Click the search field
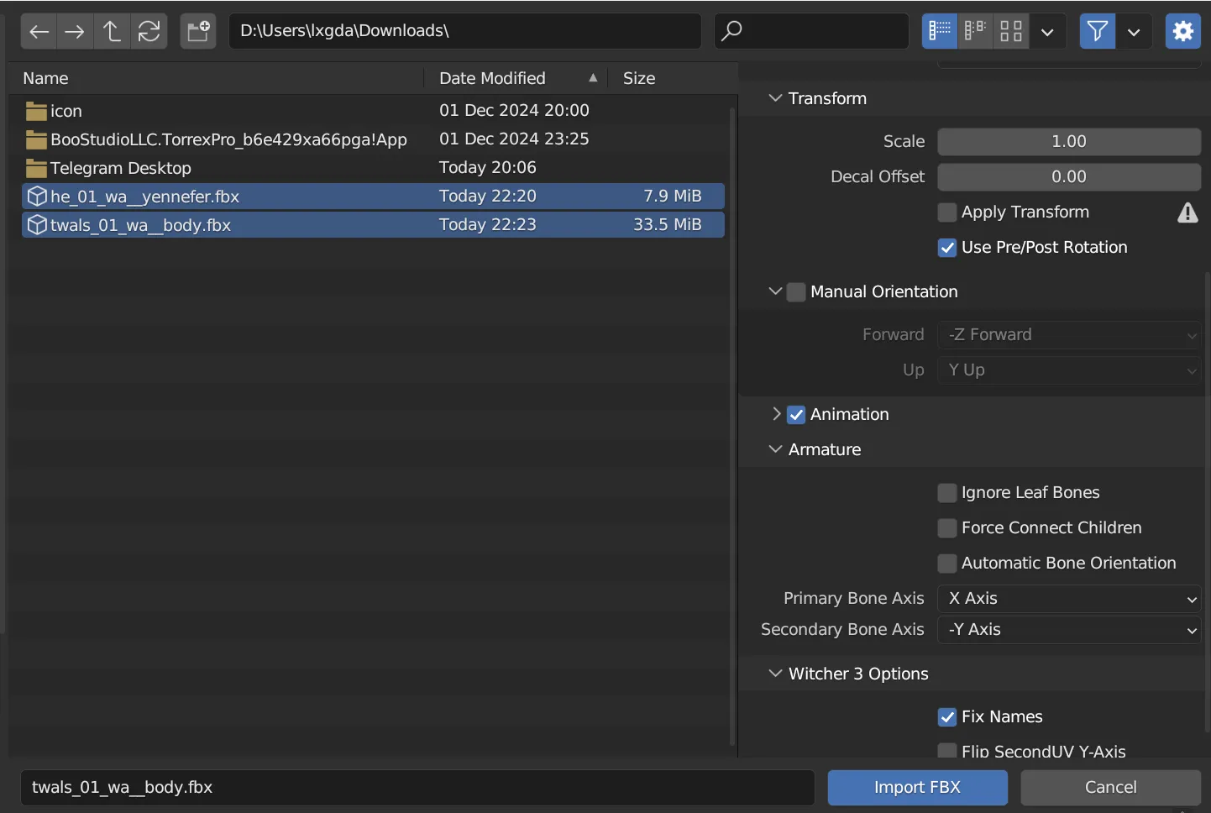 click(x=811, y=30)
